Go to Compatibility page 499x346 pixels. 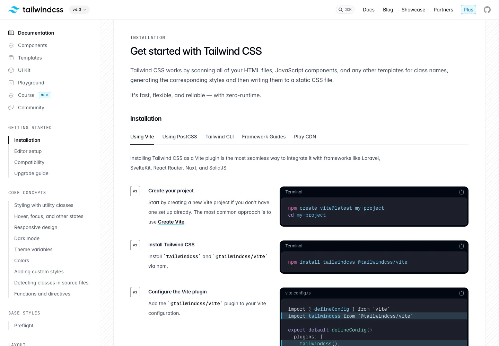point(29,162)
